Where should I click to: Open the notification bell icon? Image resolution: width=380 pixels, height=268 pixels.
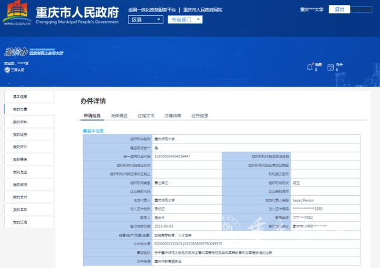[308, 68]
